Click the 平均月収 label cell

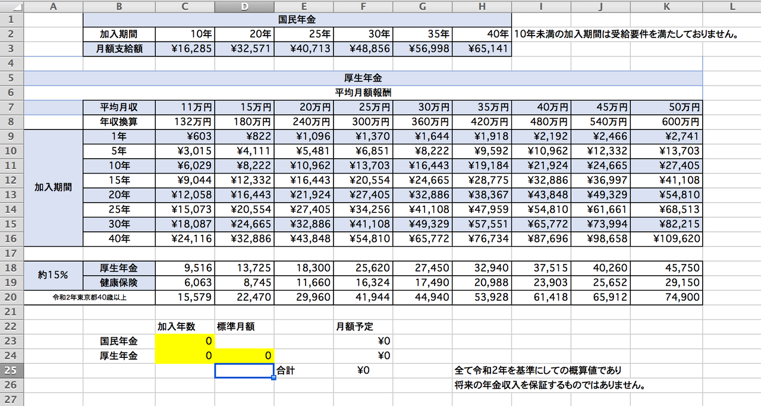120,107
